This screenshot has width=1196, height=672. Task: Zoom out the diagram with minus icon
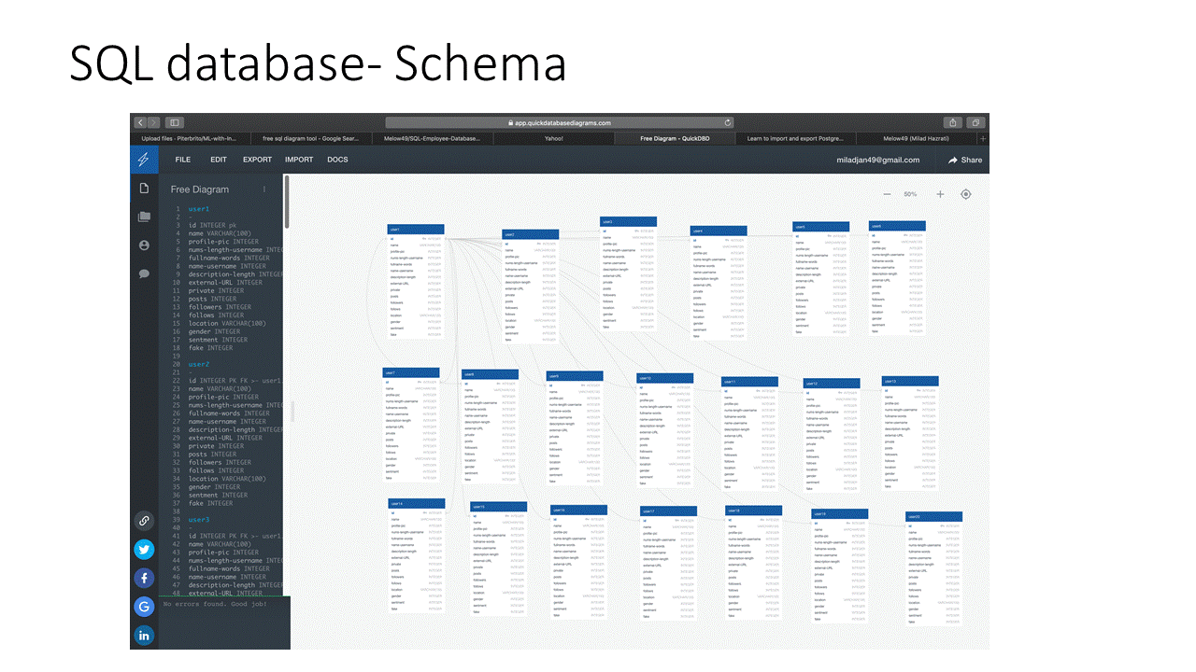click(x=887, y=194)
